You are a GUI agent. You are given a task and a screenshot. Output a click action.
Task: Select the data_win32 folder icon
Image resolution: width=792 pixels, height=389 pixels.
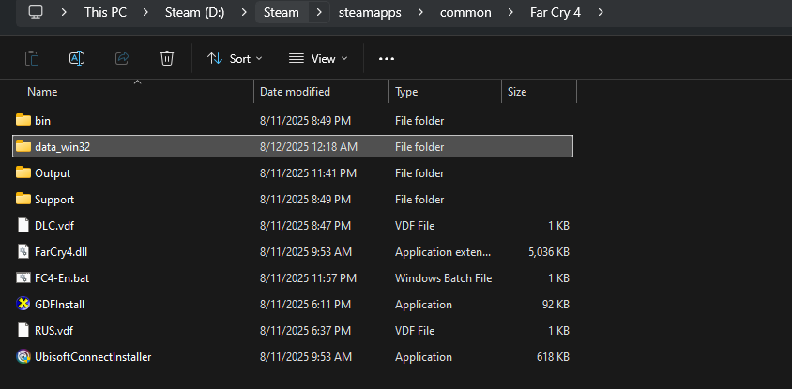click(x=23, y=146)
